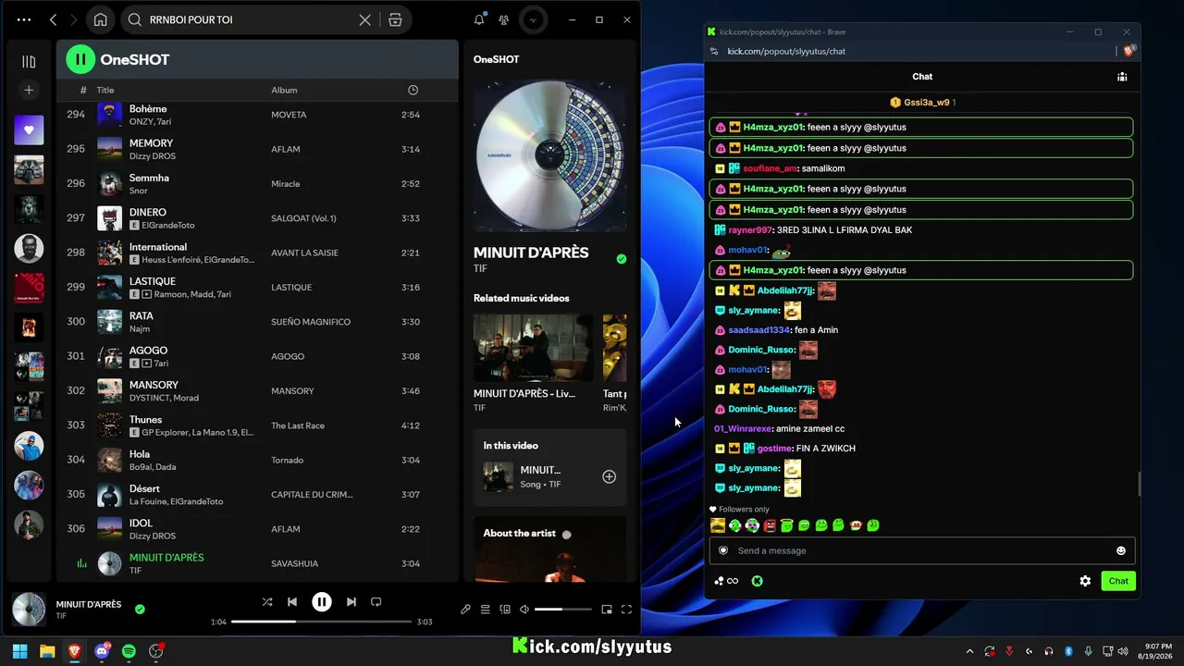Sort the playlist by Album column
The image size is (1184, 666).
[x=284, y=90]
